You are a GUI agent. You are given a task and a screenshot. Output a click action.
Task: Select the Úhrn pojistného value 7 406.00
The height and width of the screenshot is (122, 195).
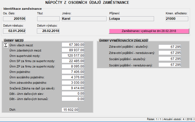[x=73, y=72]
